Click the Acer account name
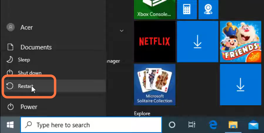The height and width of the screenshot is (133, 264). (27, 27)
